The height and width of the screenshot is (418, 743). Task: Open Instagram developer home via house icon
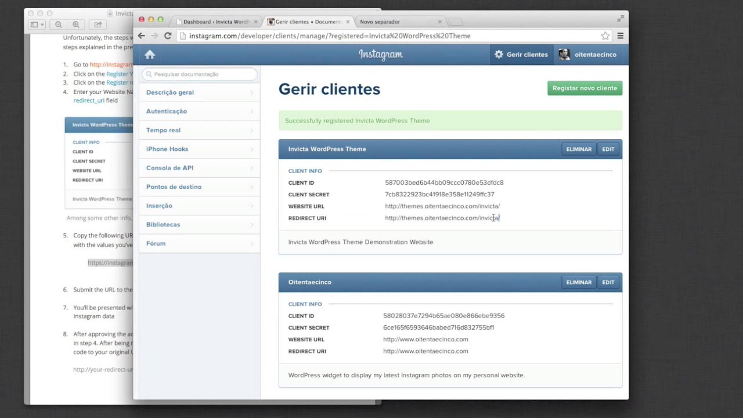[150, 55]
